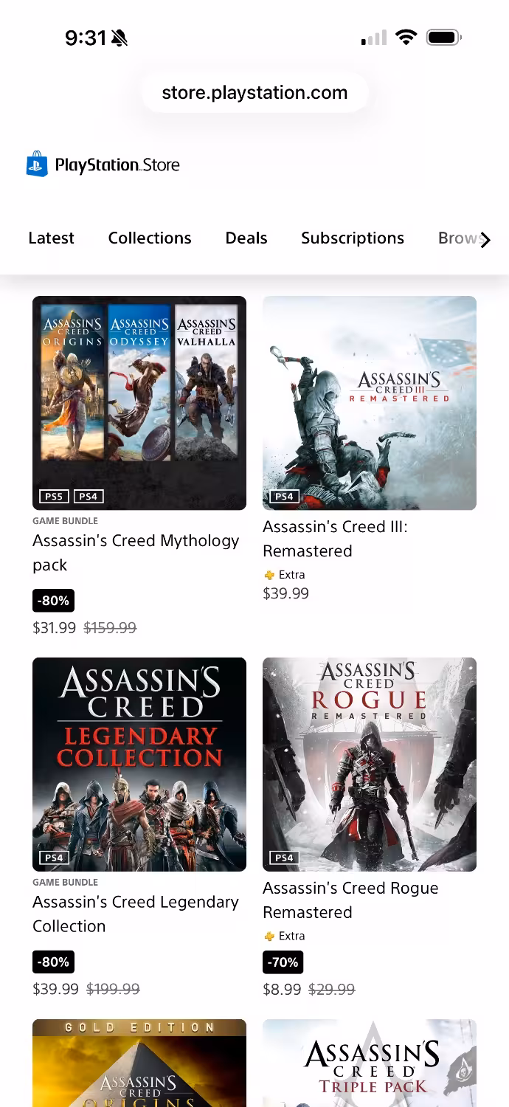Click the Assassin's Creed III Remastered cover image

(369, 402)
